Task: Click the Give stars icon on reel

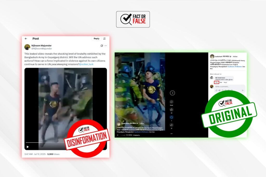Action: [x=171, y=102]
